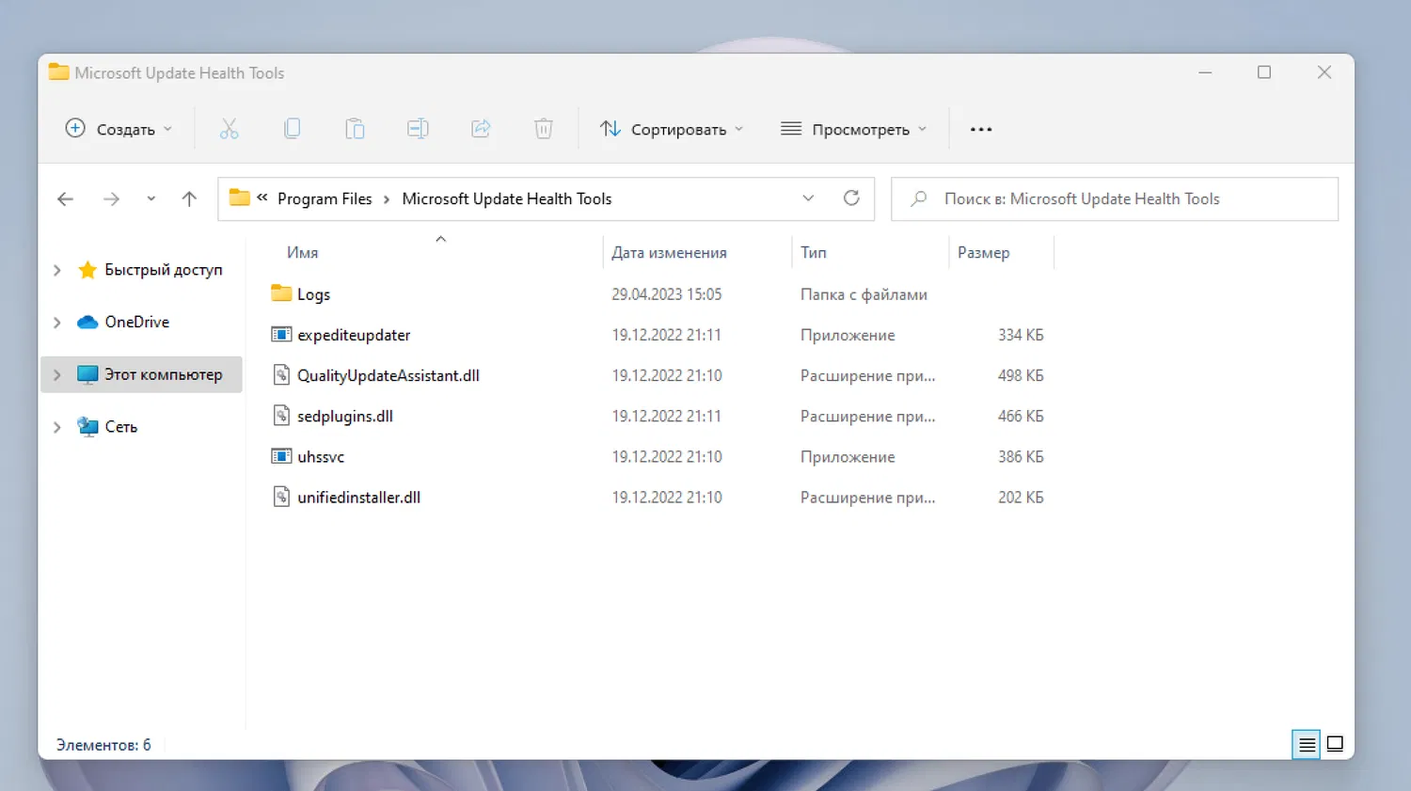1411x791 pixels.
Task: Click the Copy icon in the toolbar
Action: coord(293,128)
